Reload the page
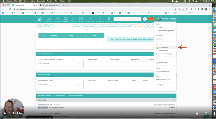216x119 pixels. (x=10, y=9)
